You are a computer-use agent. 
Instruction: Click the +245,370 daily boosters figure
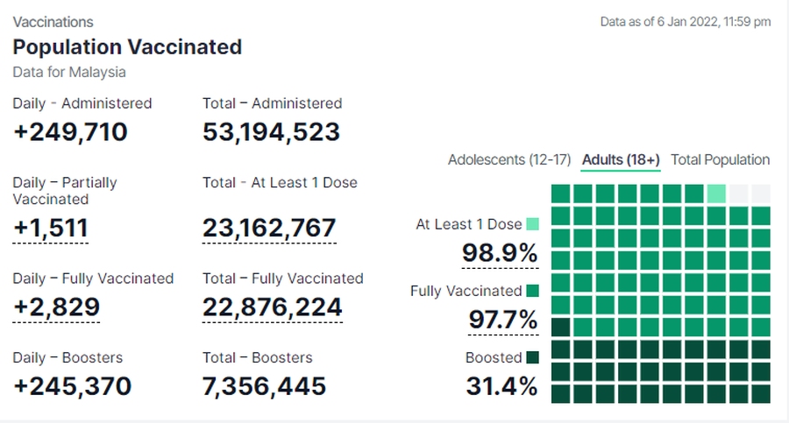pyautogui.click(x=72, y=385)
